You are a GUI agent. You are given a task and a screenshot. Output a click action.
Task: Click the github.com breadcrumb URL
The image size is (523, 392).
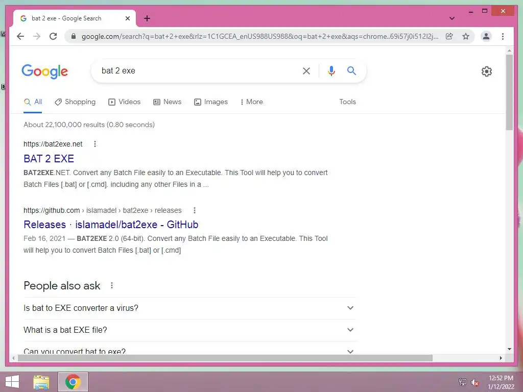pos(102,210)
